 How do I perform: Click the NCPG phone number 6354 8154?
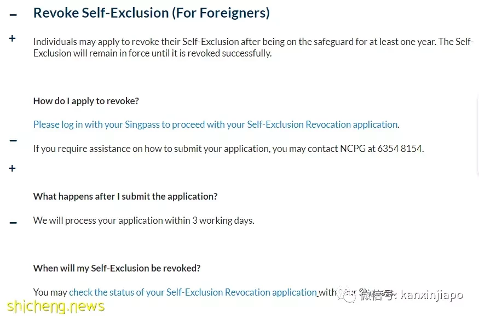[400, 149]
